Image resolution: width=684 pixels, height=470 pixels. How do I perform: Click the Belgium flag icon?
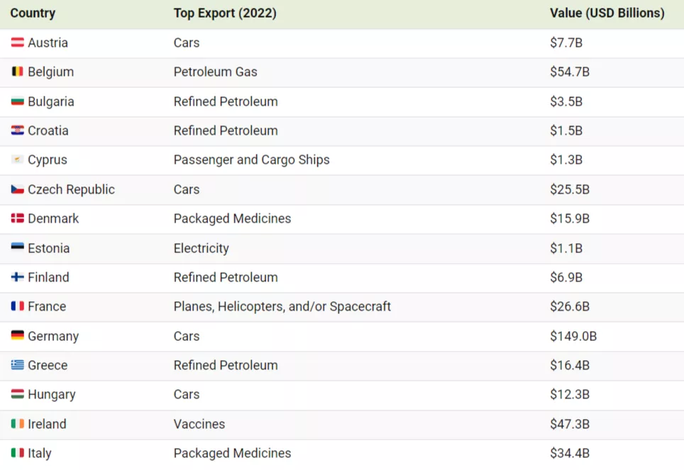[18, 72]
